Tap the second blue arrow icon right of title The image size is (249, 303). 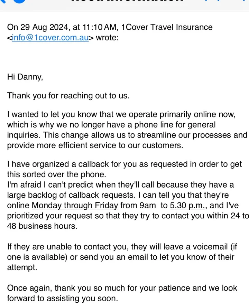tap(219, 1)
